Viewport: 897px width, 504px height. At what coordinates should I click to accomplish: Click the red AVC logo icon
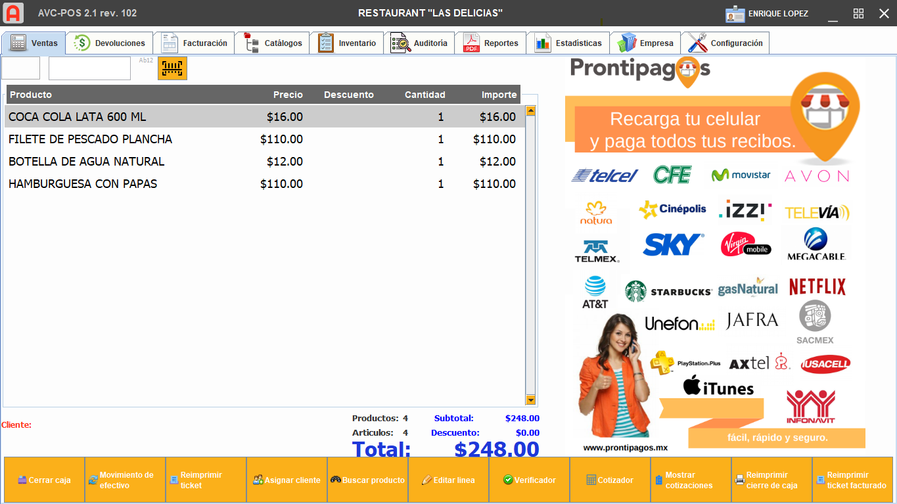point(13,12)
